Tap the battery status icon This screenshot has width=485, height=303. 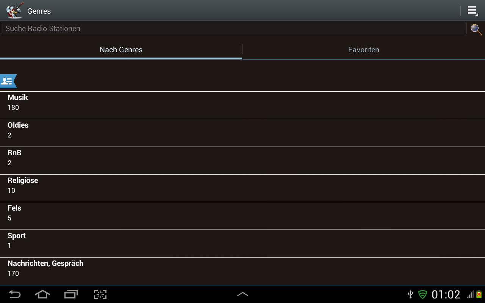(x=479, y=294)
